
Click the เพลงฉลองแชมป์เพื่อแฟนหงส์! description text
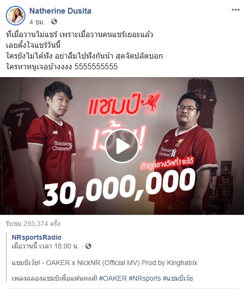coord(54,278)
